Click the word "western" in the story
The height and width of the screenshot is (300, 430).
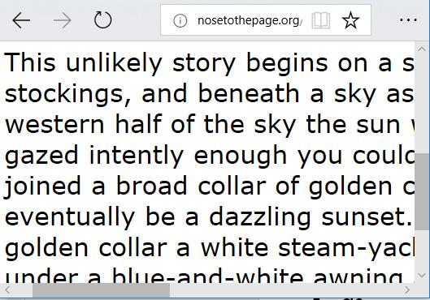click(x=54, y=125)
